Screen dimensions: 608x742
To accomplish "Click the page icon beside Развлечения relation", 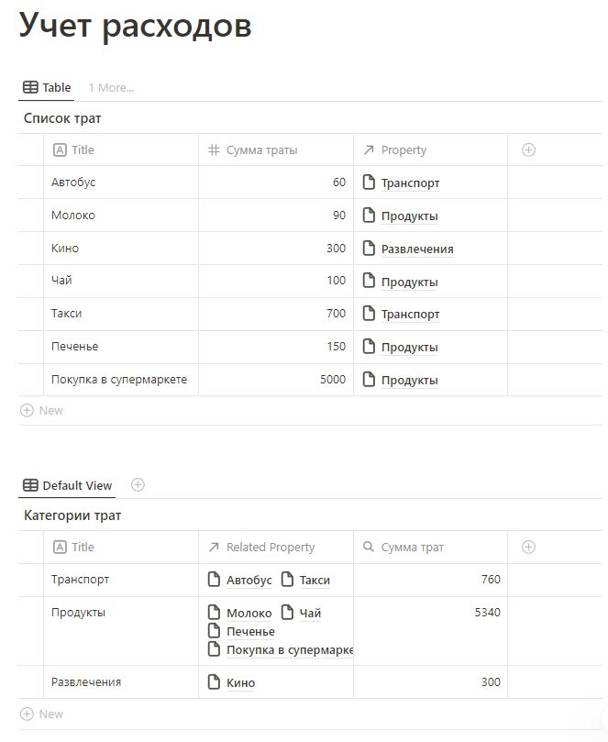I will pyautogui.click(x=369, y=248).
